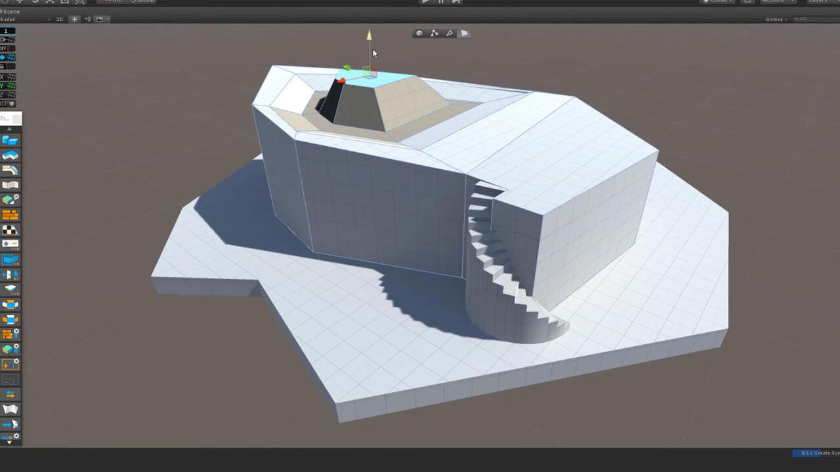Click the white folded-map icon below the Bezier icon
The width and height of the screenshot is (840, 472).
click(x=10, y=186)
